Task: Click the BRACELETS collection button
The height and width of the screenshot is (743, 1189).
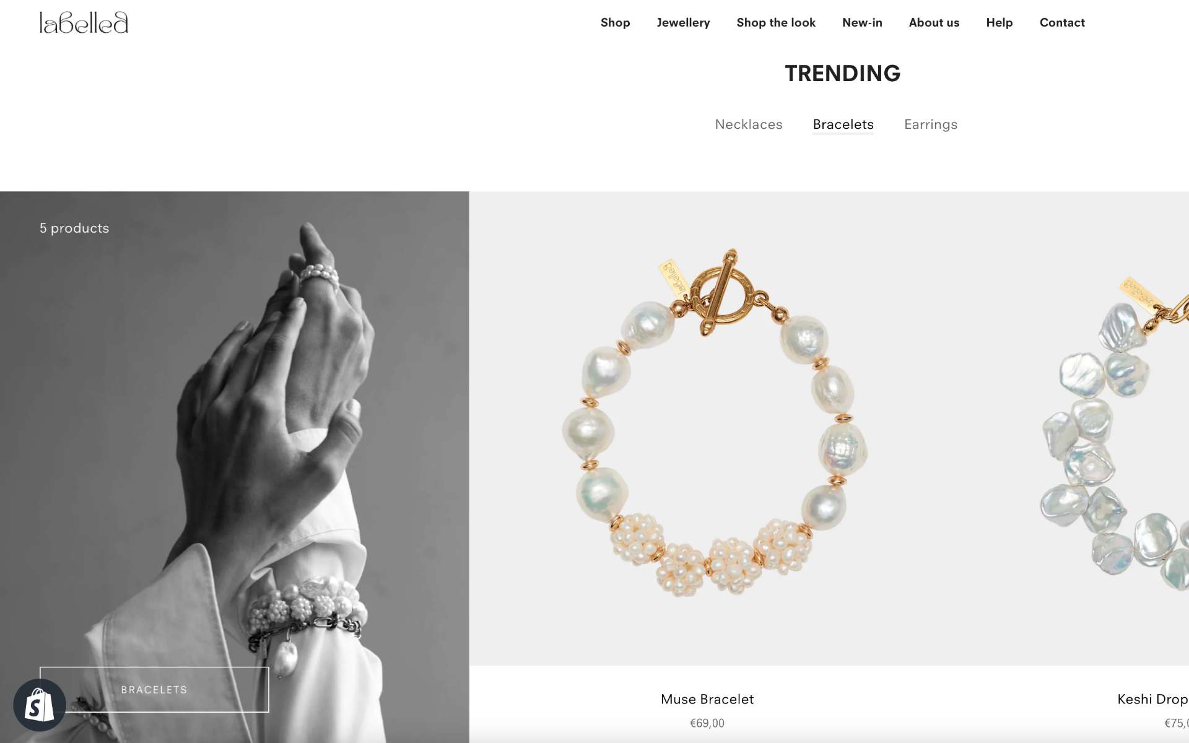Action: pyautogui.click(x=154, y=689)
